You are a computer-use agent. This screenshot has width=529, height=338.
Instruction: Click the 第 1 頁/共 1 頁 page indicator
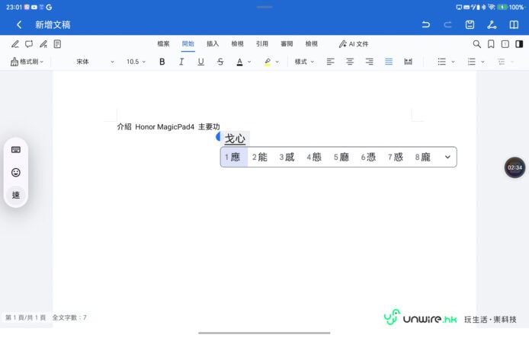coord(26,317)
